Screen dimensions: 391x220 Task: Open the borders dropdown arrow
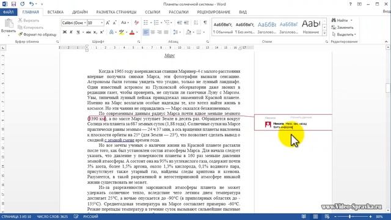pyautogui.click(x=203, y=32)
